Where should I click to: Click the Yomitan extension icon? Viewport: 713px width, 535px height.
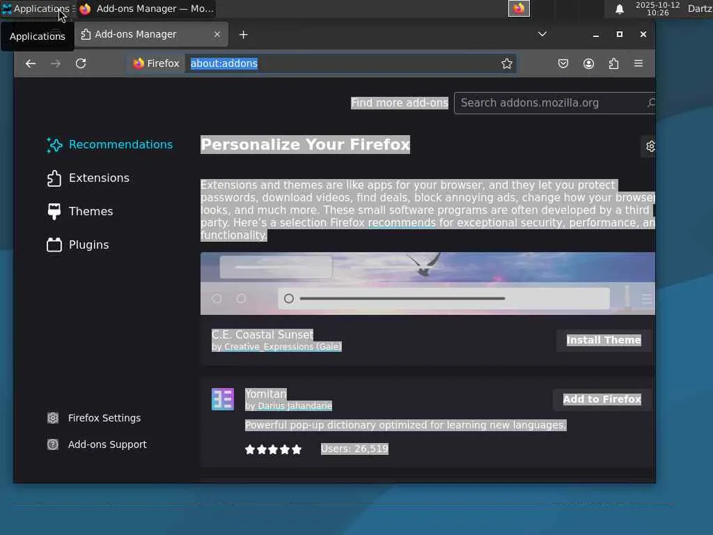coord(223,399)
